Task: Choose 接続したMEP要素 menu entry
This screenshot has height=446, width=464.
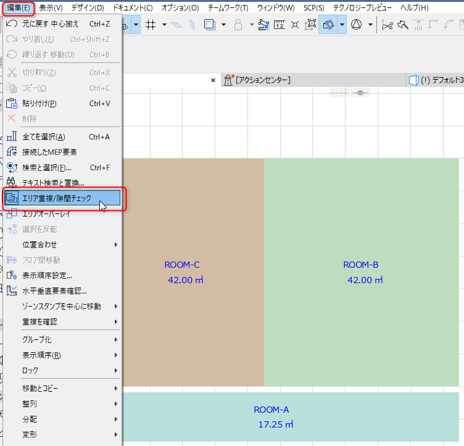Action: (62, 152)
